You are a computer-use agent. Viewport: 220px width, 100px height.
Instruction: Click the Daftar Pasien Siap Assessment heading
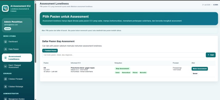click(58, 41)
